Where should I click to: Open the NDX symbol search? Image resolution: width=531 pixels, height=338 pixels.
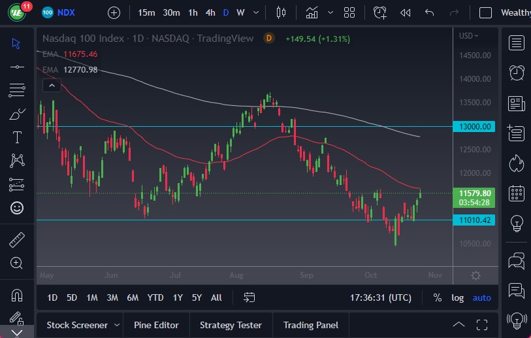59,13
